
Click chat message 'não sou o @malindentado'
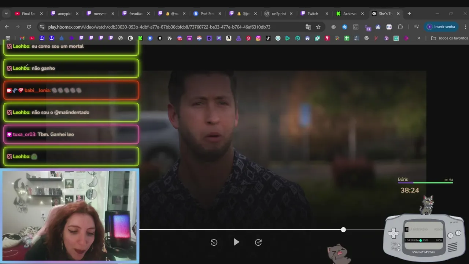click(60, 112)
